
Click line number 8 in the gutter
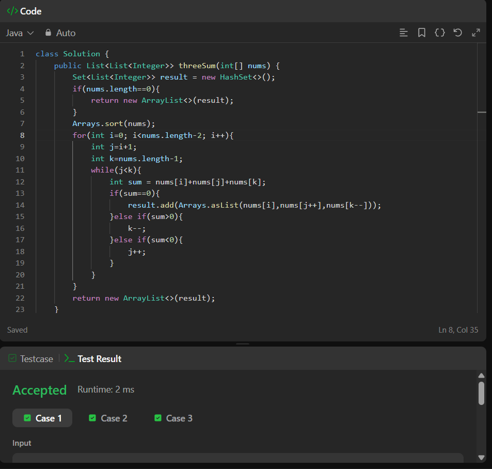click(22, 135)
